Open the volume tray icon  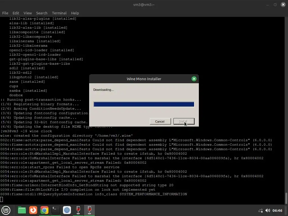(268, 210)
